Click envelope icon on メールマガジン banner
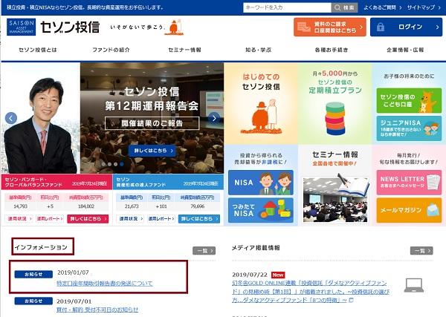The image size is (446, 317). pyautogui.click(x=433, y=210)
